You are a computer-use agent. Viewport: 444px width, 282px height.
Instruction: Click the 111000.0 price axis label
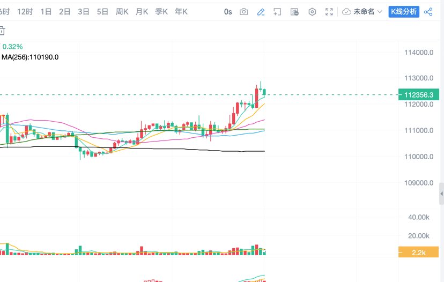[x=419, y=130]
